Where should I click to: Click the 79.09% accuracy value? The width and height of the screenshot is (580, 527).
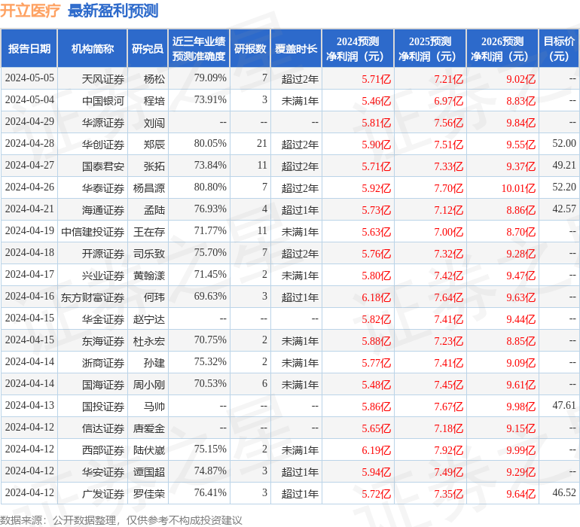point(210,78)
